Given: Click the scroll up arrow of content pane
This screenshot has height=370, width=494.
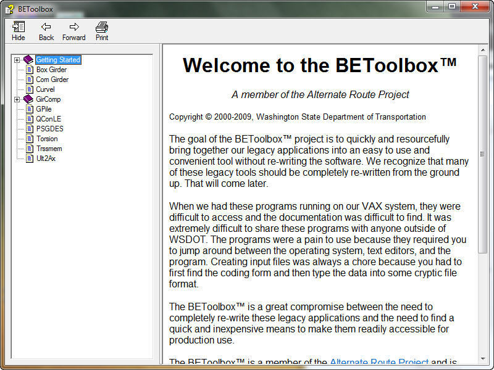Looking at the screenshot, I should (x=483, y=50).
